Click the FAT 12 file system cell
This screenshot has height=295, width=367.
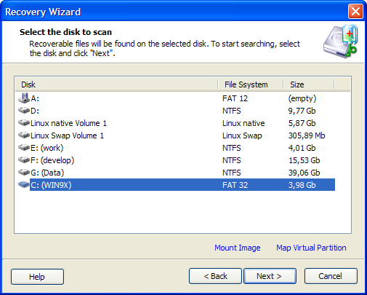[235, 98]
